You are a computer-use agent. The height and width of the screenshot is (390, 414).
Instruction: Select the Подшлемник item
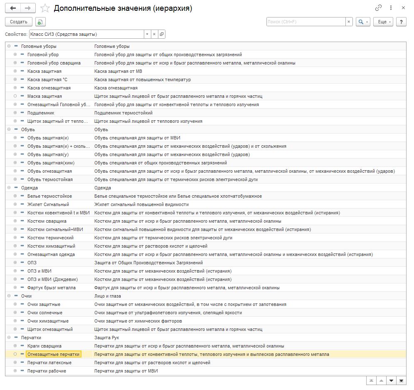[x=41, y=113]
